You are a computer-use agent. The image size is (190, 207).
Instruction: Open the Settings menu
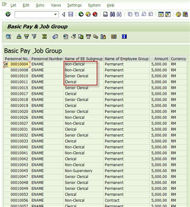tap(74, 5)
